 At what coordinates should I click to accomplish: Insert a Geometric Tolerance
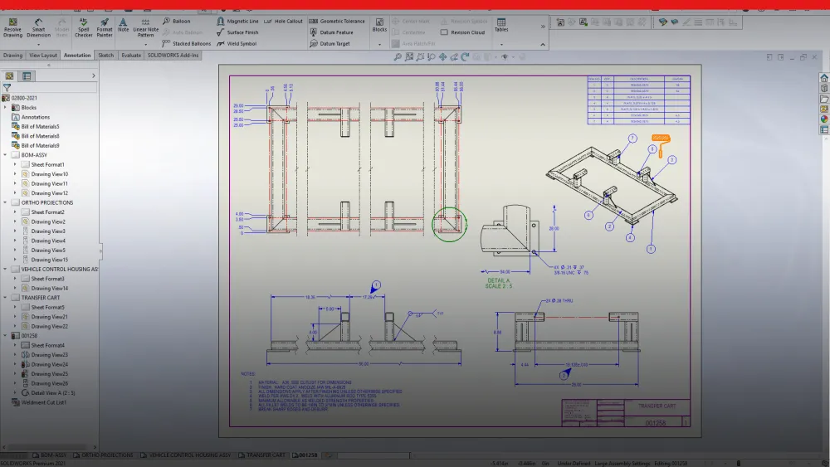pyautogui.click(x=337, y=22)
